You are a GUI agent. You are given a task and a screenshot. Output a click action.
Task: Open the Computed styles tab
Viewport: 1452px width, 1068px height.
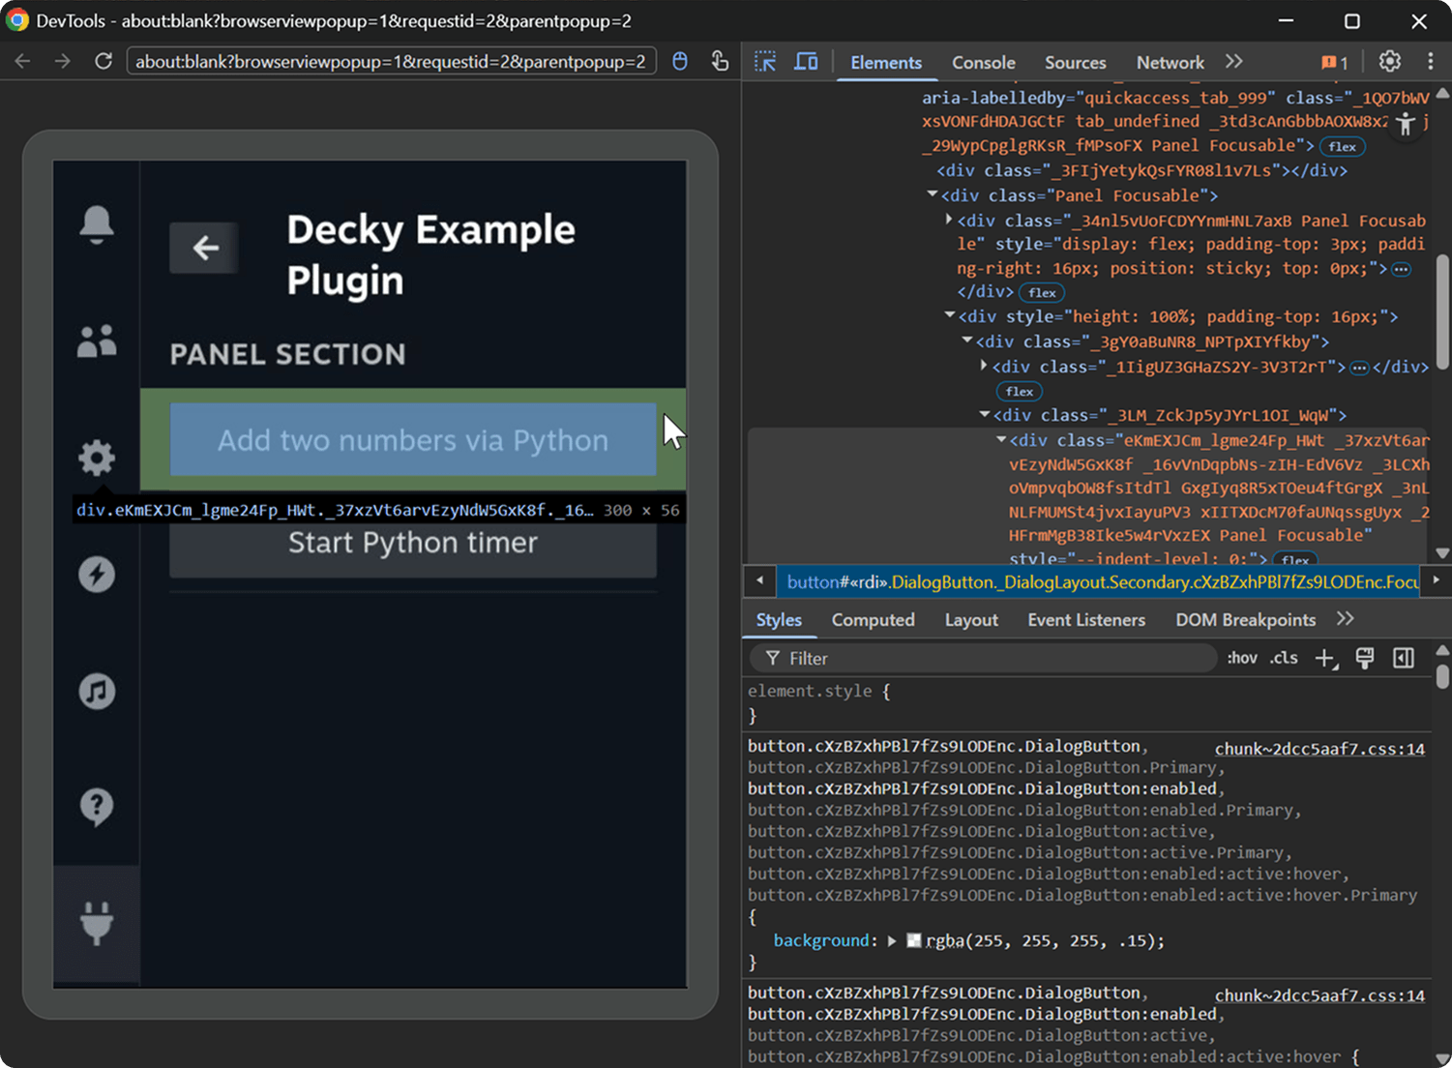[873, 620]
